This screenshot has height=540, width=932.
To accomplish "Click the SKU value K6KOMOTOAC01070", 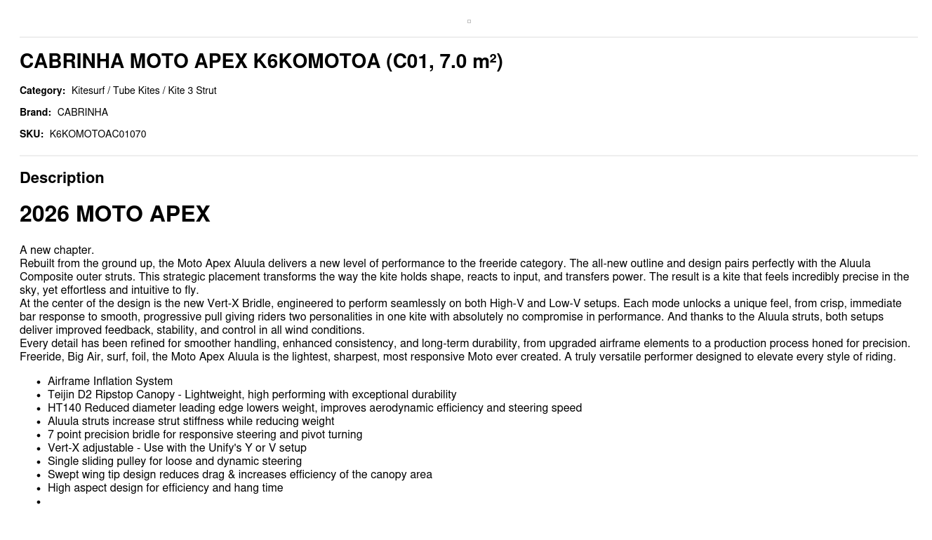I will pos(98,134).
